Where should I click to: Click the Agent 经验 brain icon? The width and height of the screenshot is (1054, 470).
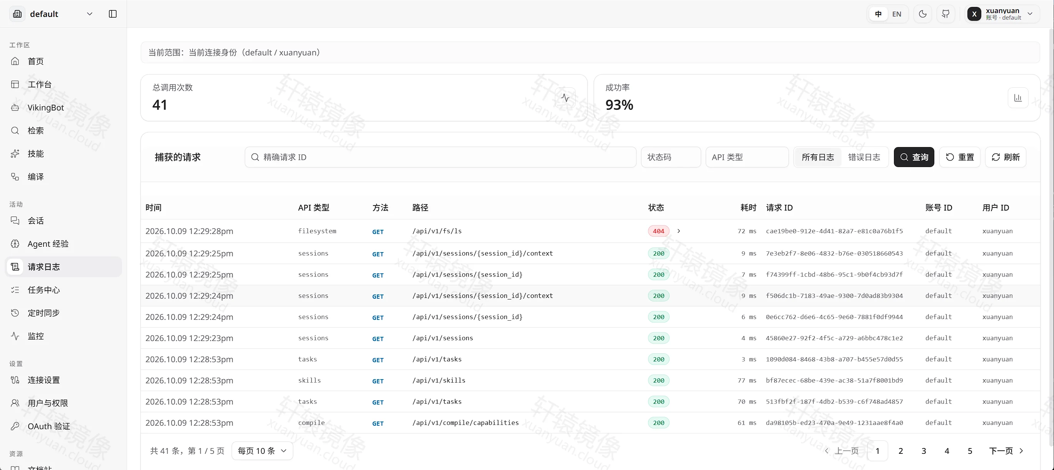[x=15, y=244]
